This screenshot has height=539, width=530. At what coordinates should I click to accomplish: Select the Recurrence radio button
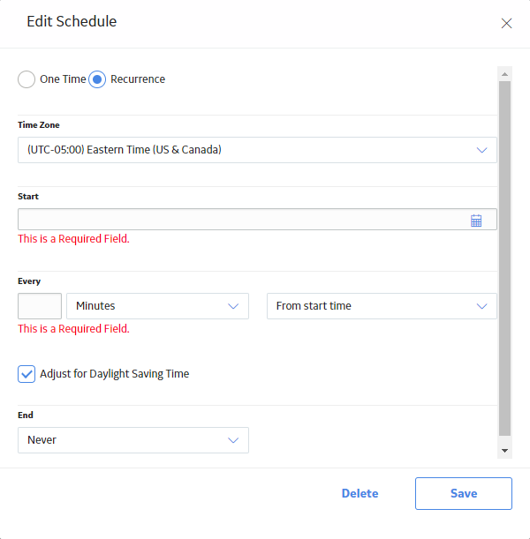tap(97, 79)
